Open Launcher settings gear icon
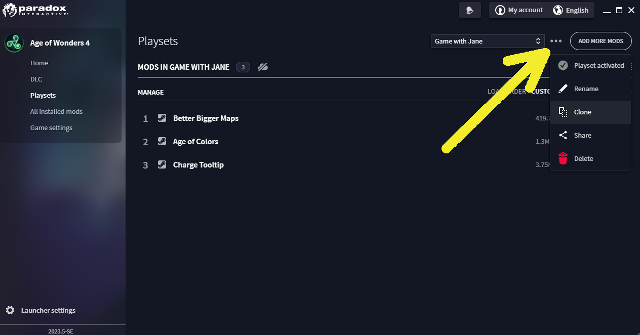Screen dimensions: 640x335 pos(10,310)
